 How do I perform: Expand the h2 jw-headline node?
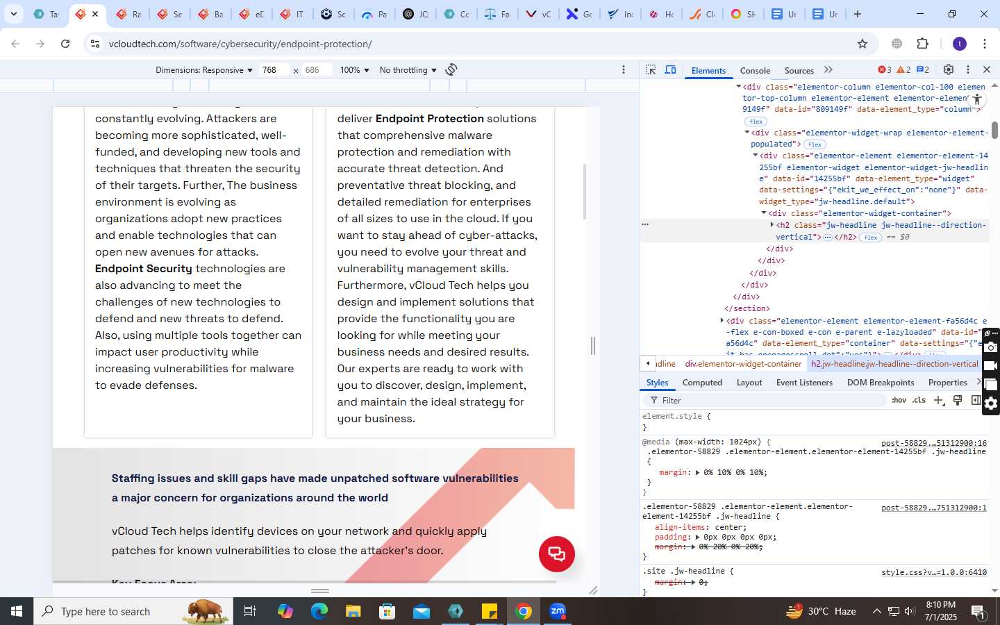coord(772,225)
